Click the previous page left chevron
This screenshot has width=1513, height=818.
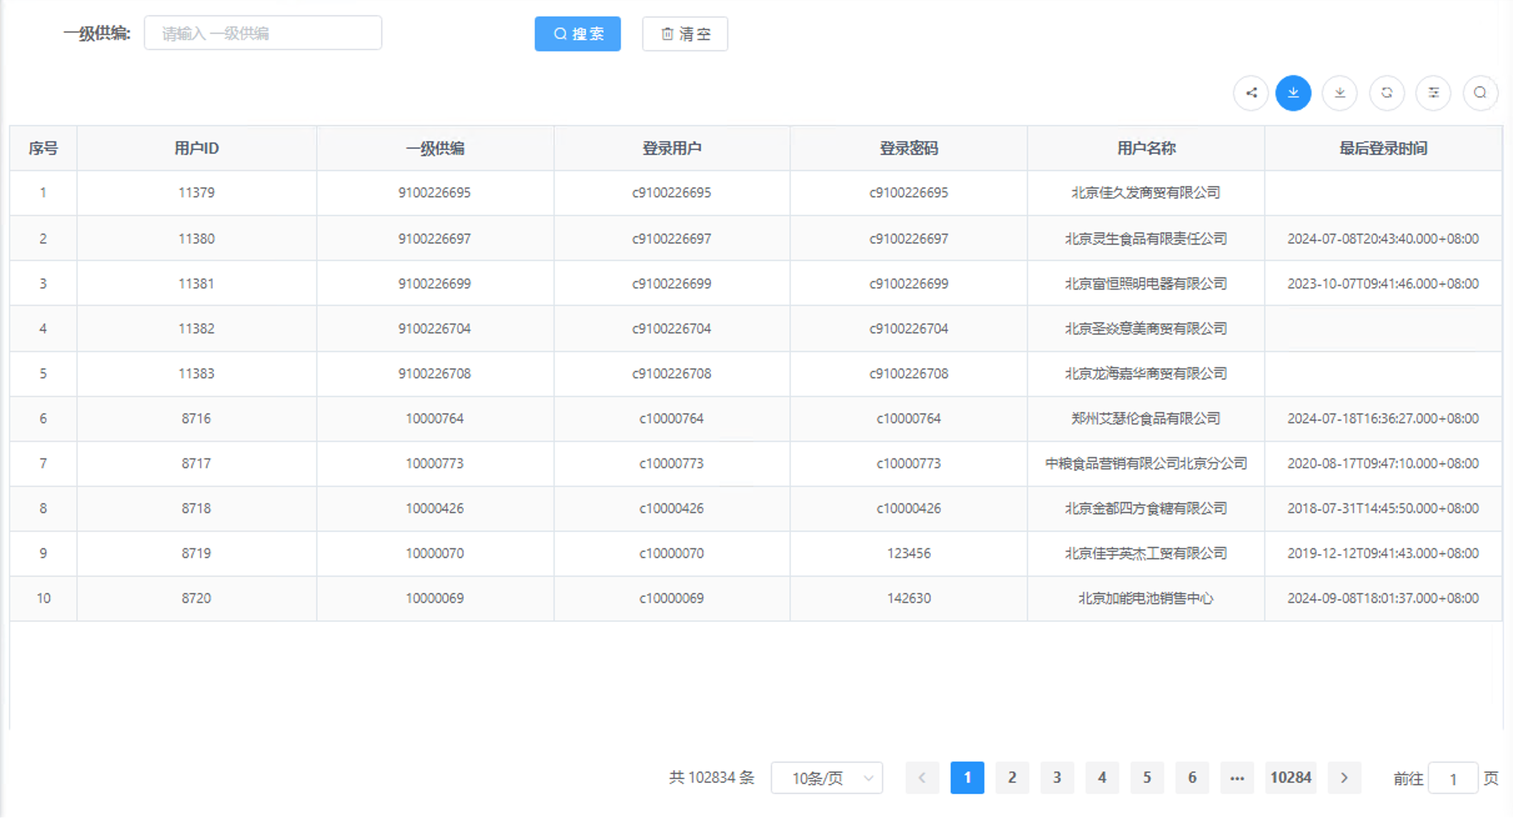922,778
